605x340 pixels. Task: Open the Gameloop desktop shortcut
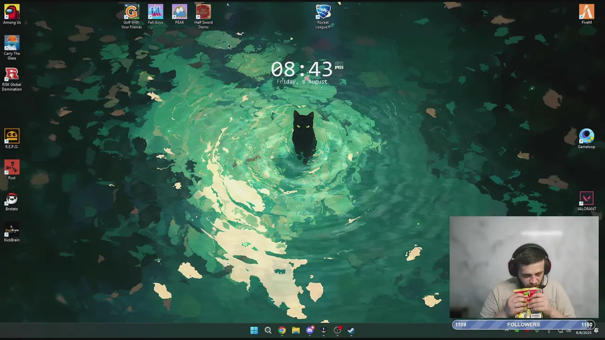pyautogui.click(x=587, y=139)
